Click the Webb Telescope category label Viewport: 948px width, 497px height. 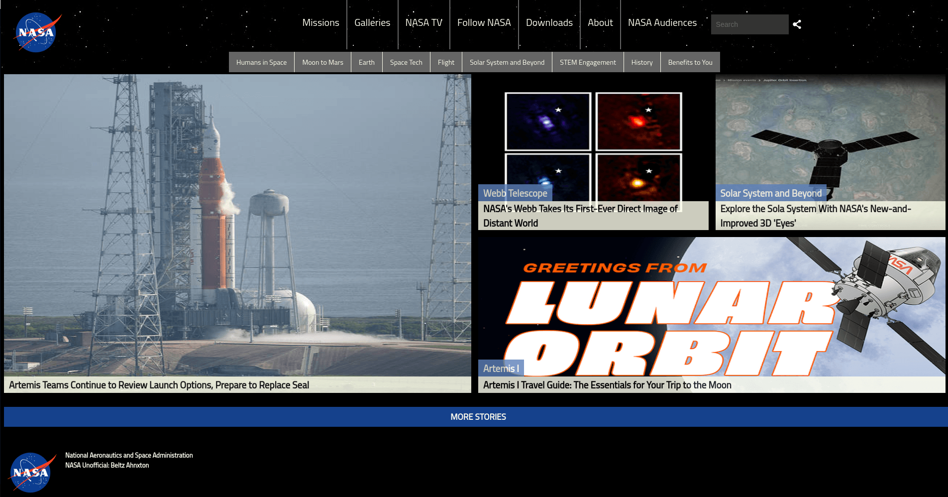pyautogui.click(x=515, y=193)
